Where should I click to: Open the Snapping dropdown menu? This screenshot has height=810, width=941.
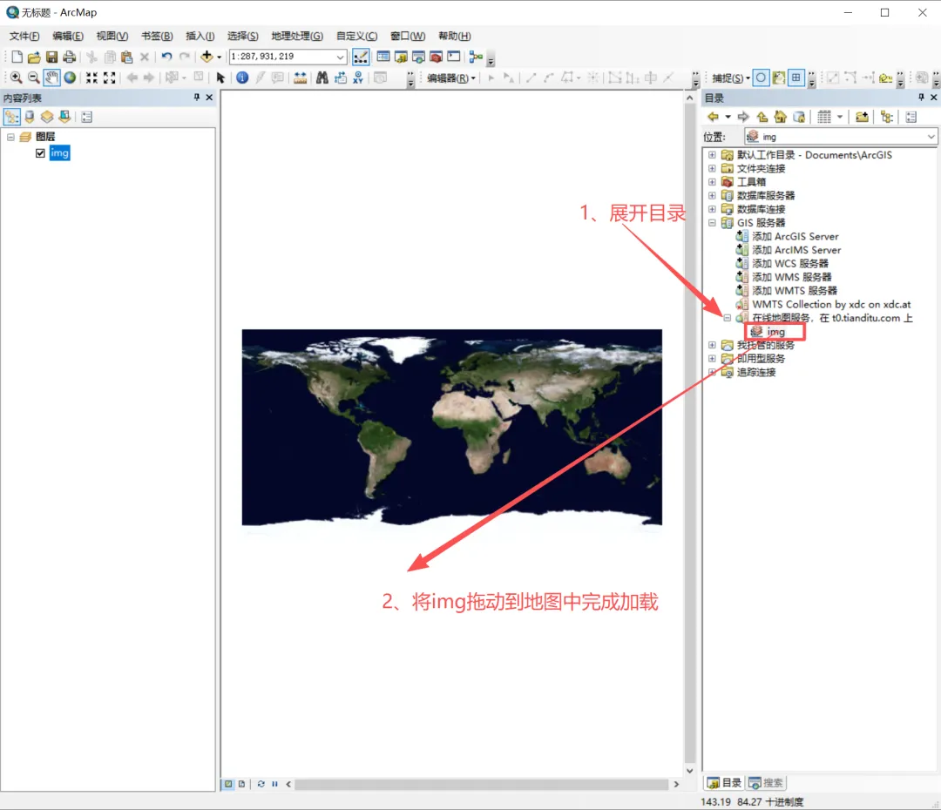point(731,78)
